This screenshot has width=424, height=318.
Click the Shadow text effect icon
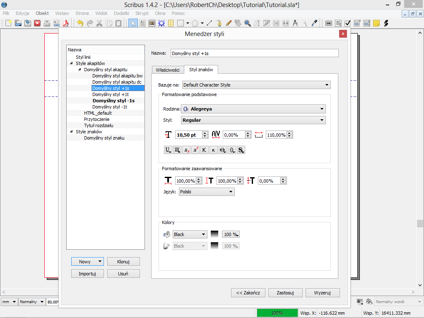click(x=241, y=150)
